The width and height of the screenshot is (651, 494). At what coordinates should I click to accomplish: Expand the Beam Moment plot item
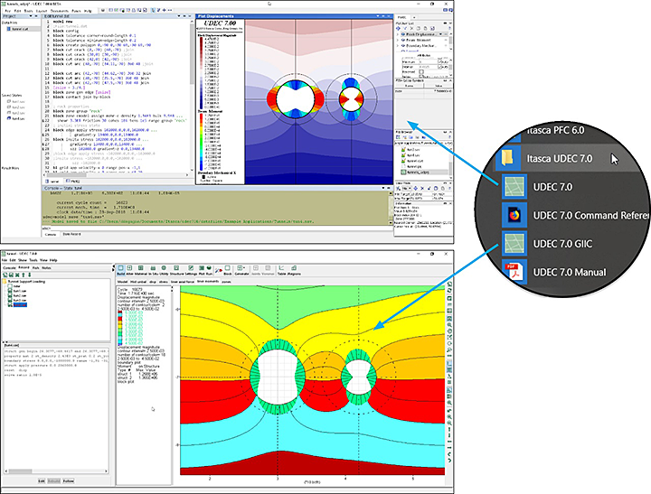pyautogui.click(x=398, y=41)
